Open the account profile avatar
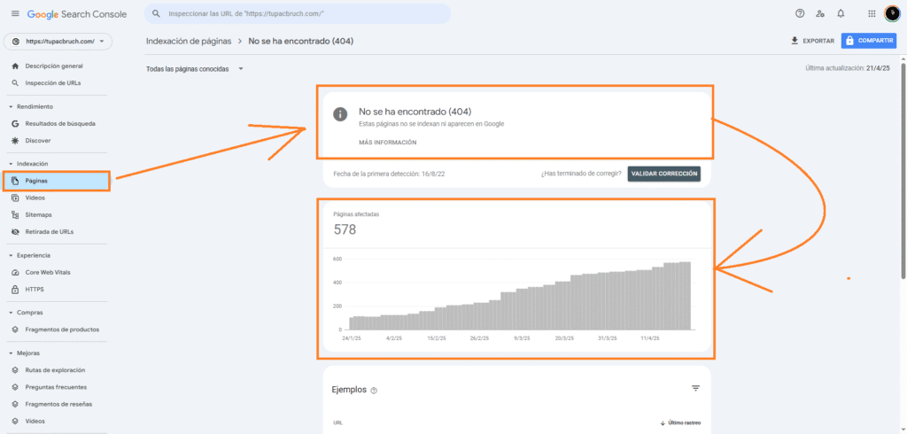This screenshot has height=434, width=907. pos(892,13)
